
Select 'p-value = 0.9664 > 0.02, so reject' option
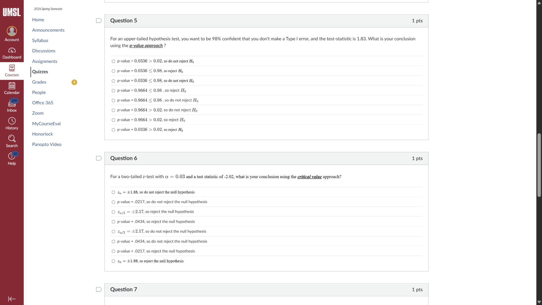113,120
